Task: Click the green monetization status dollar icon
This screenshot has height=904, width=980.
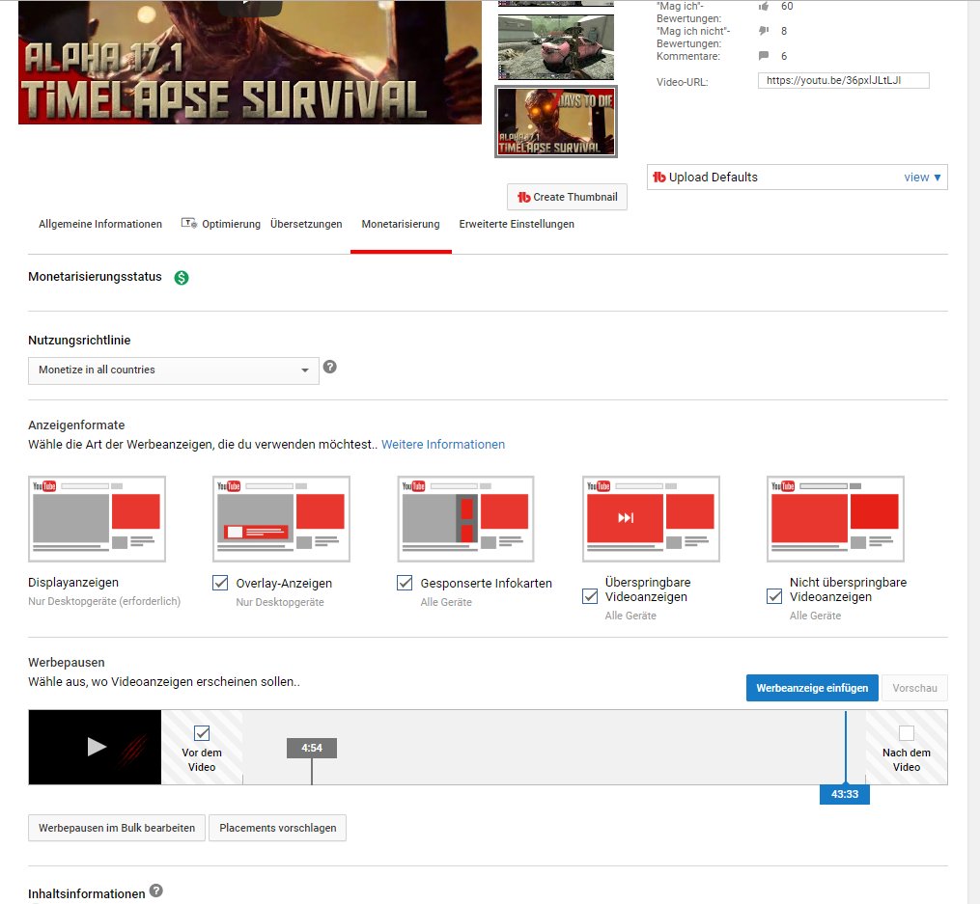Action: coord(182,277)
